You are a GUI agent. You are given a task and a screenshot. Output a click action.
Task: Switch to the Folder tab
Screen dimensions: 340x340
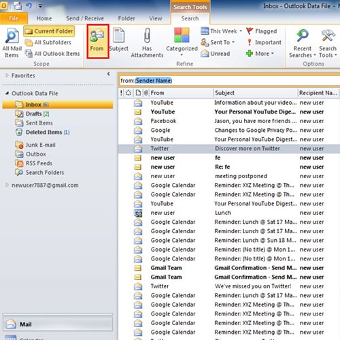[x=126, y=18]
